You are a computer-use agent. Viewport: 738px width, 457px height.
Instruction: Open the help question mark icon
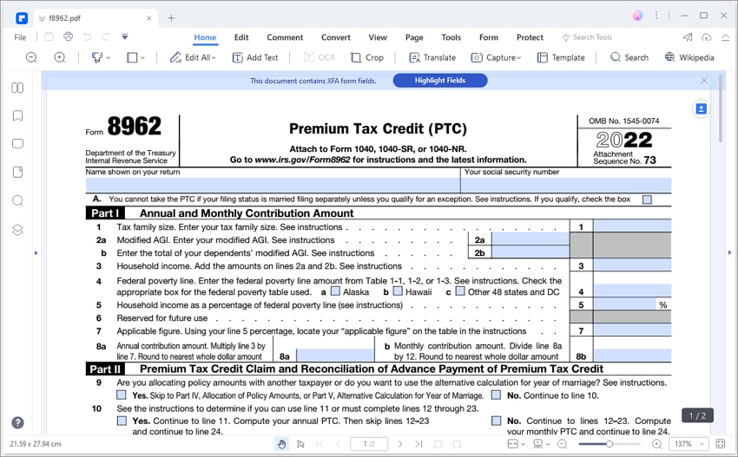tap(17, 423)
